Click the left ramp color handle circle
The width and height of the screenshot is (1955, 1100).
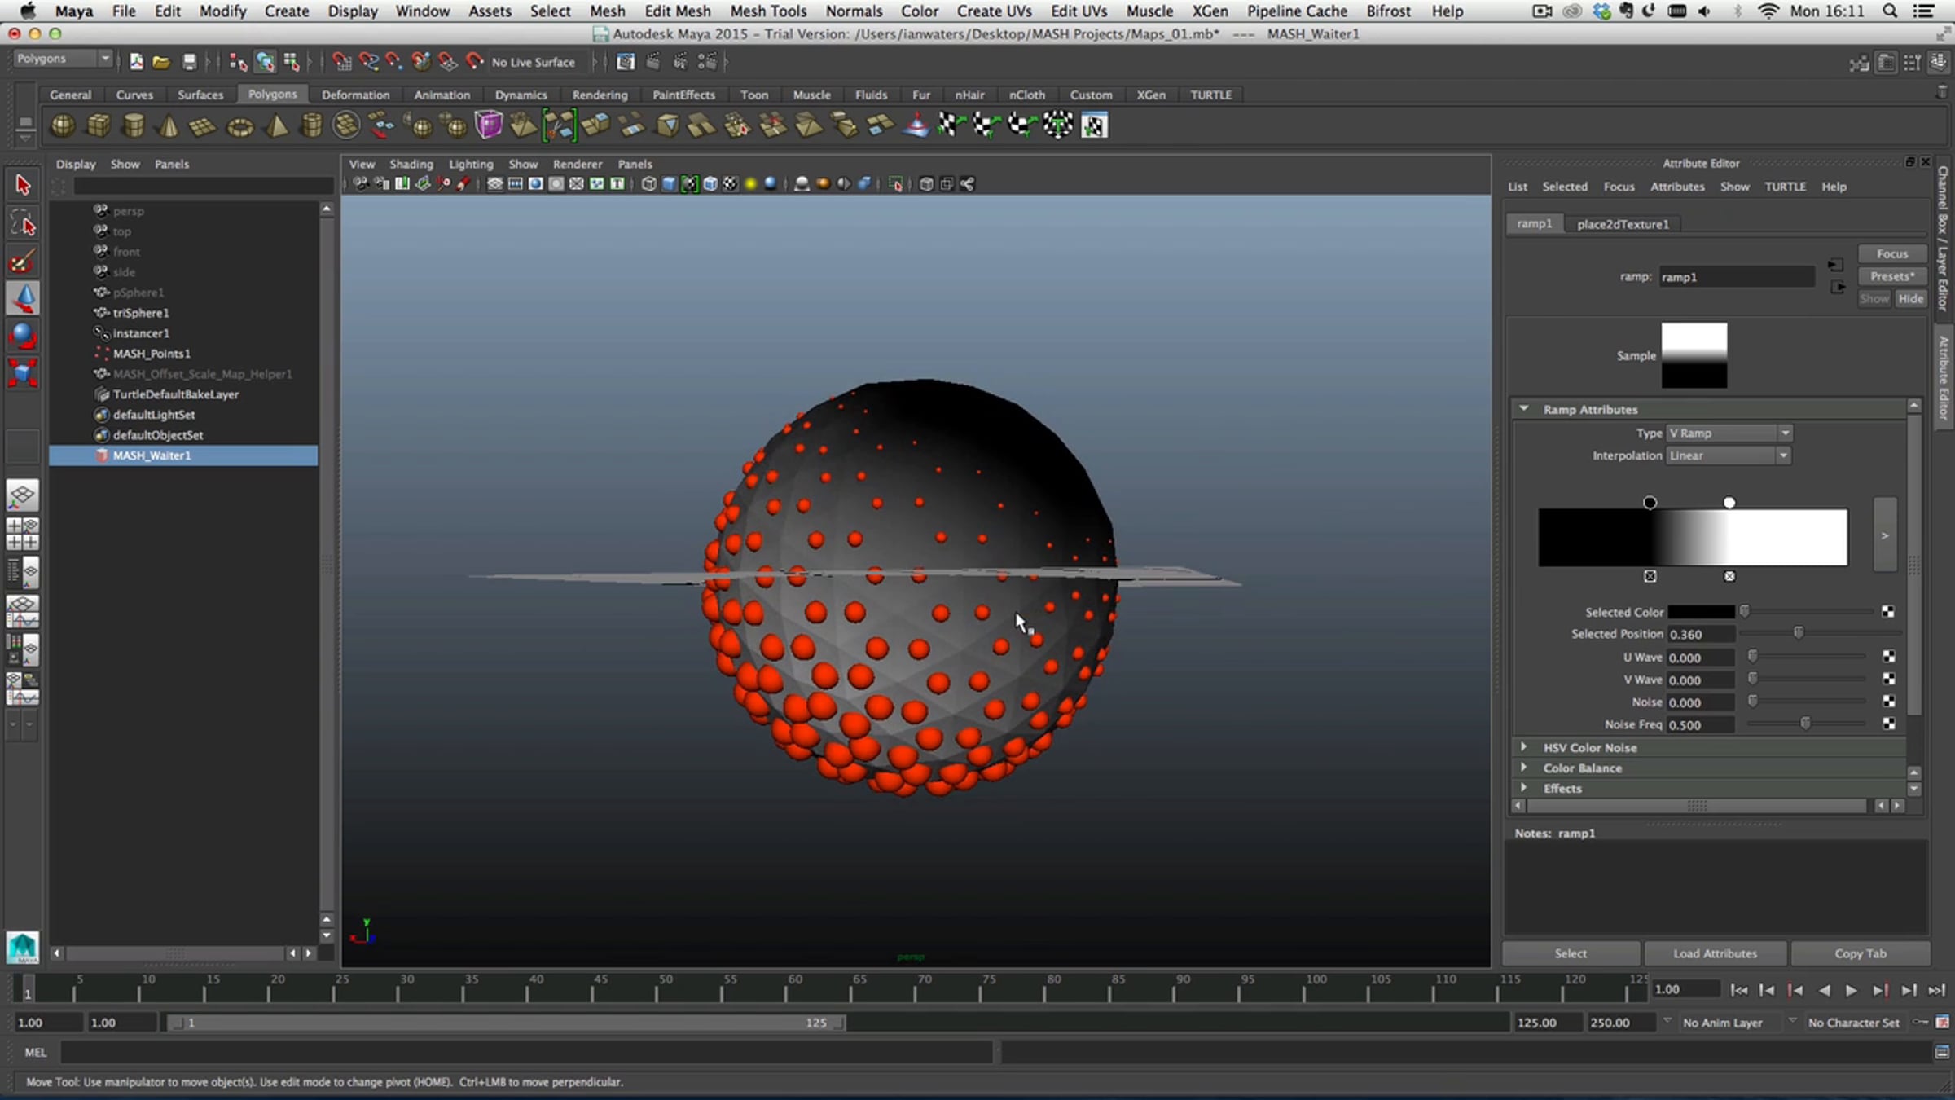1650,503
